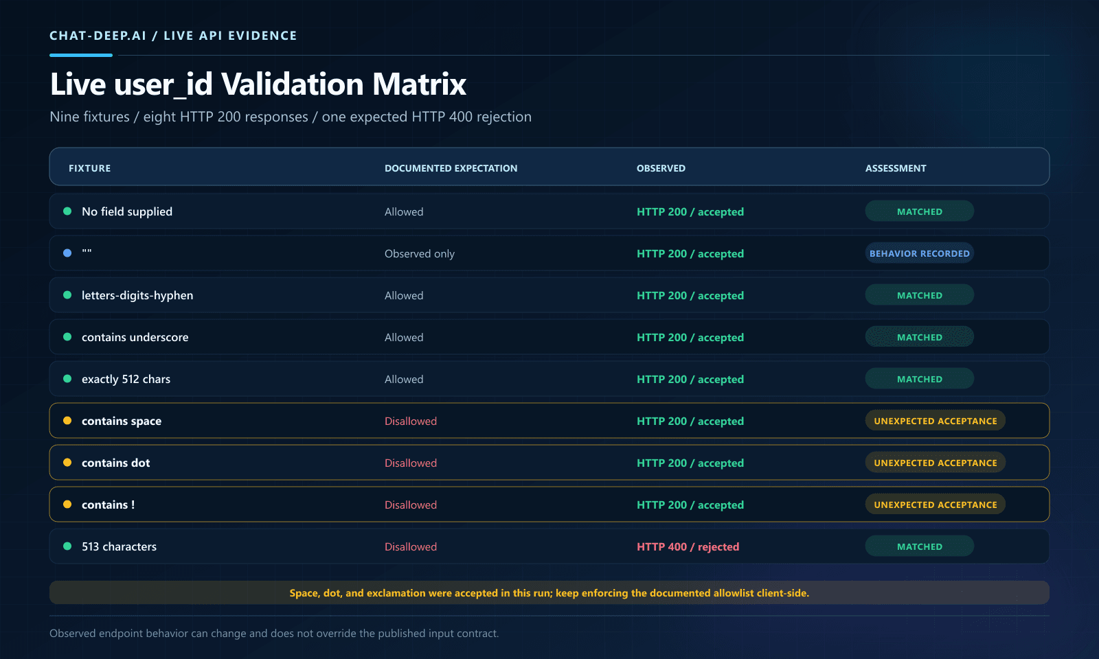Select the contains underscore fixture name

tap(135, 337)
